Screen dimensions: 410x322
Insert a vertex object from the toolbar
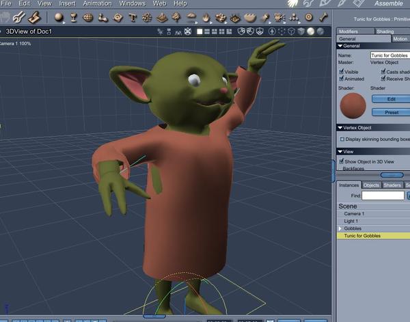click(88, 18)
